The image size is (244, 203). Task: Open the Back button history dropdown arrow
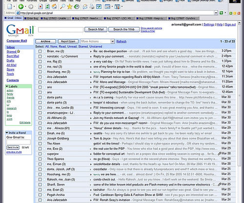tap(25, 7)
